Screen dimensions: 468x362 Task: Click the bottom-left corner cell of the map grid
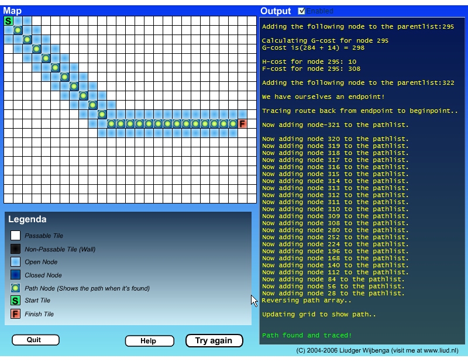[x=8, y=199]
